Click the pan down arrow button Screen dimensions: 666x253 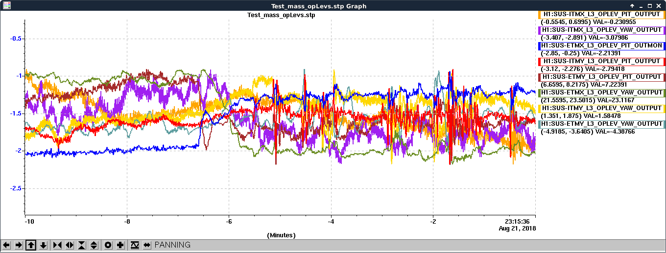[43, 245]
